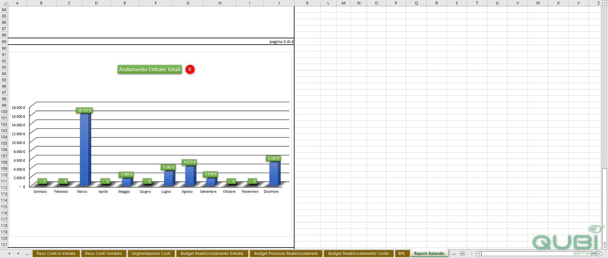Click the vertical scrollbar thumb
The width and height of the screenshot is (608, 258).
605,206
